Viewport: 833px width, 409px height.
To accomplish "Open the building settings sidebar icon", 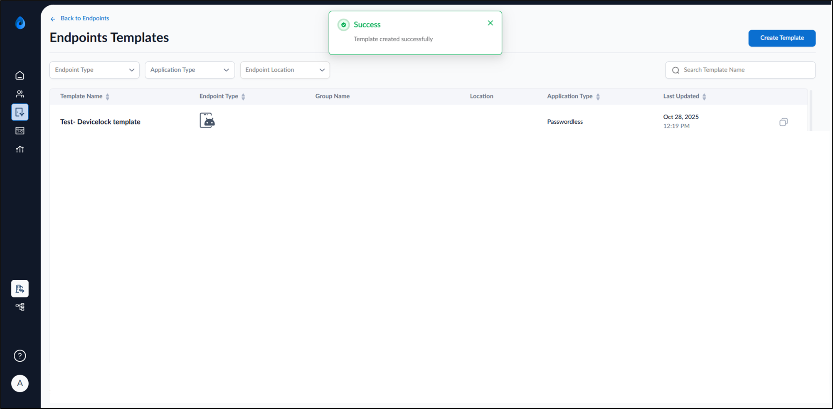I will [x=20, y=289].
